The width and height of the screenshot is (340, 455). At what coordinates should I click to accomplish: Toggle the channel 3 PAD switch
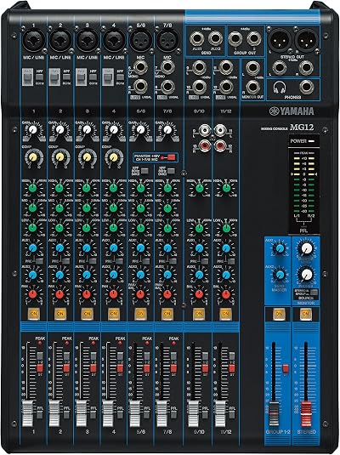pyautogui.click(x=81, y=77)
